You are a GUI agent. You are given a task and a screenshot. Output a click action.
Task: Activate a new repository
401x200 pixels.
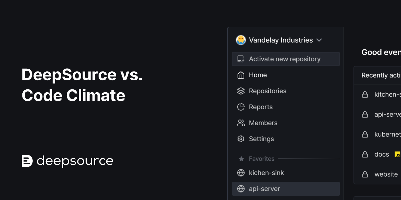(284, 59)
